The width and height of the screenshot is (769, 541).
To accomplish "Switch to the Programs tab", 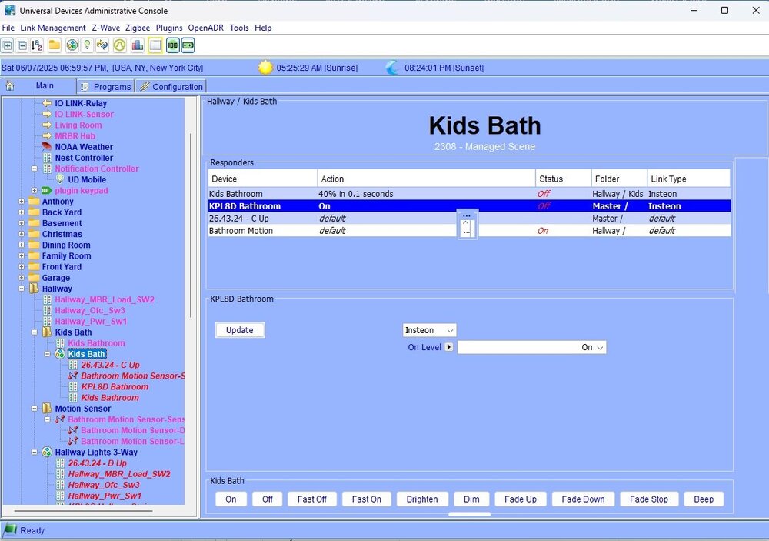I will pyautogui.click(x=106, y=87).
